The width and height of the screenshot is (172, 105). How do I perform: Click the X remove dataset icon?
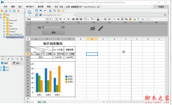click(12, 59)
